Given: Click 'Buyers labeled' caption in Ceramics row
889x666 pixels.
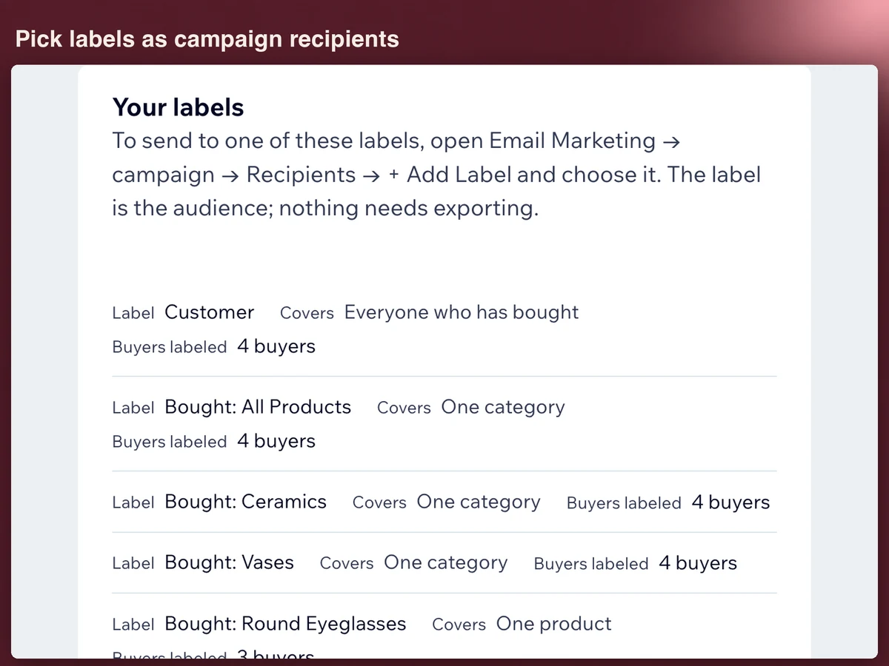Looking at the screenshot, I should 624,503.
